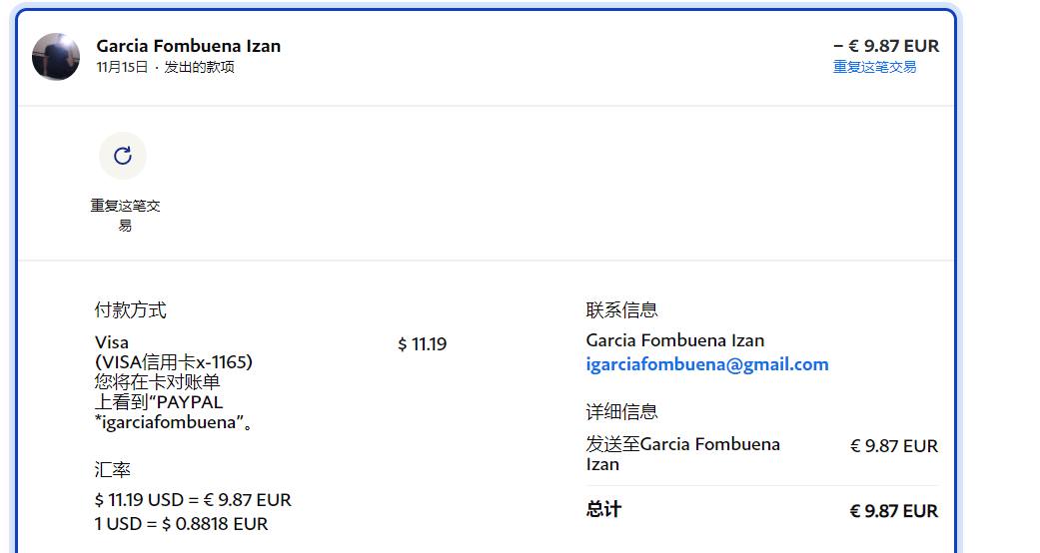Click the − € 9.87 EUR header amount
Image resolution: width=1040 pixels, height=553 pixels.
(886, 46)
